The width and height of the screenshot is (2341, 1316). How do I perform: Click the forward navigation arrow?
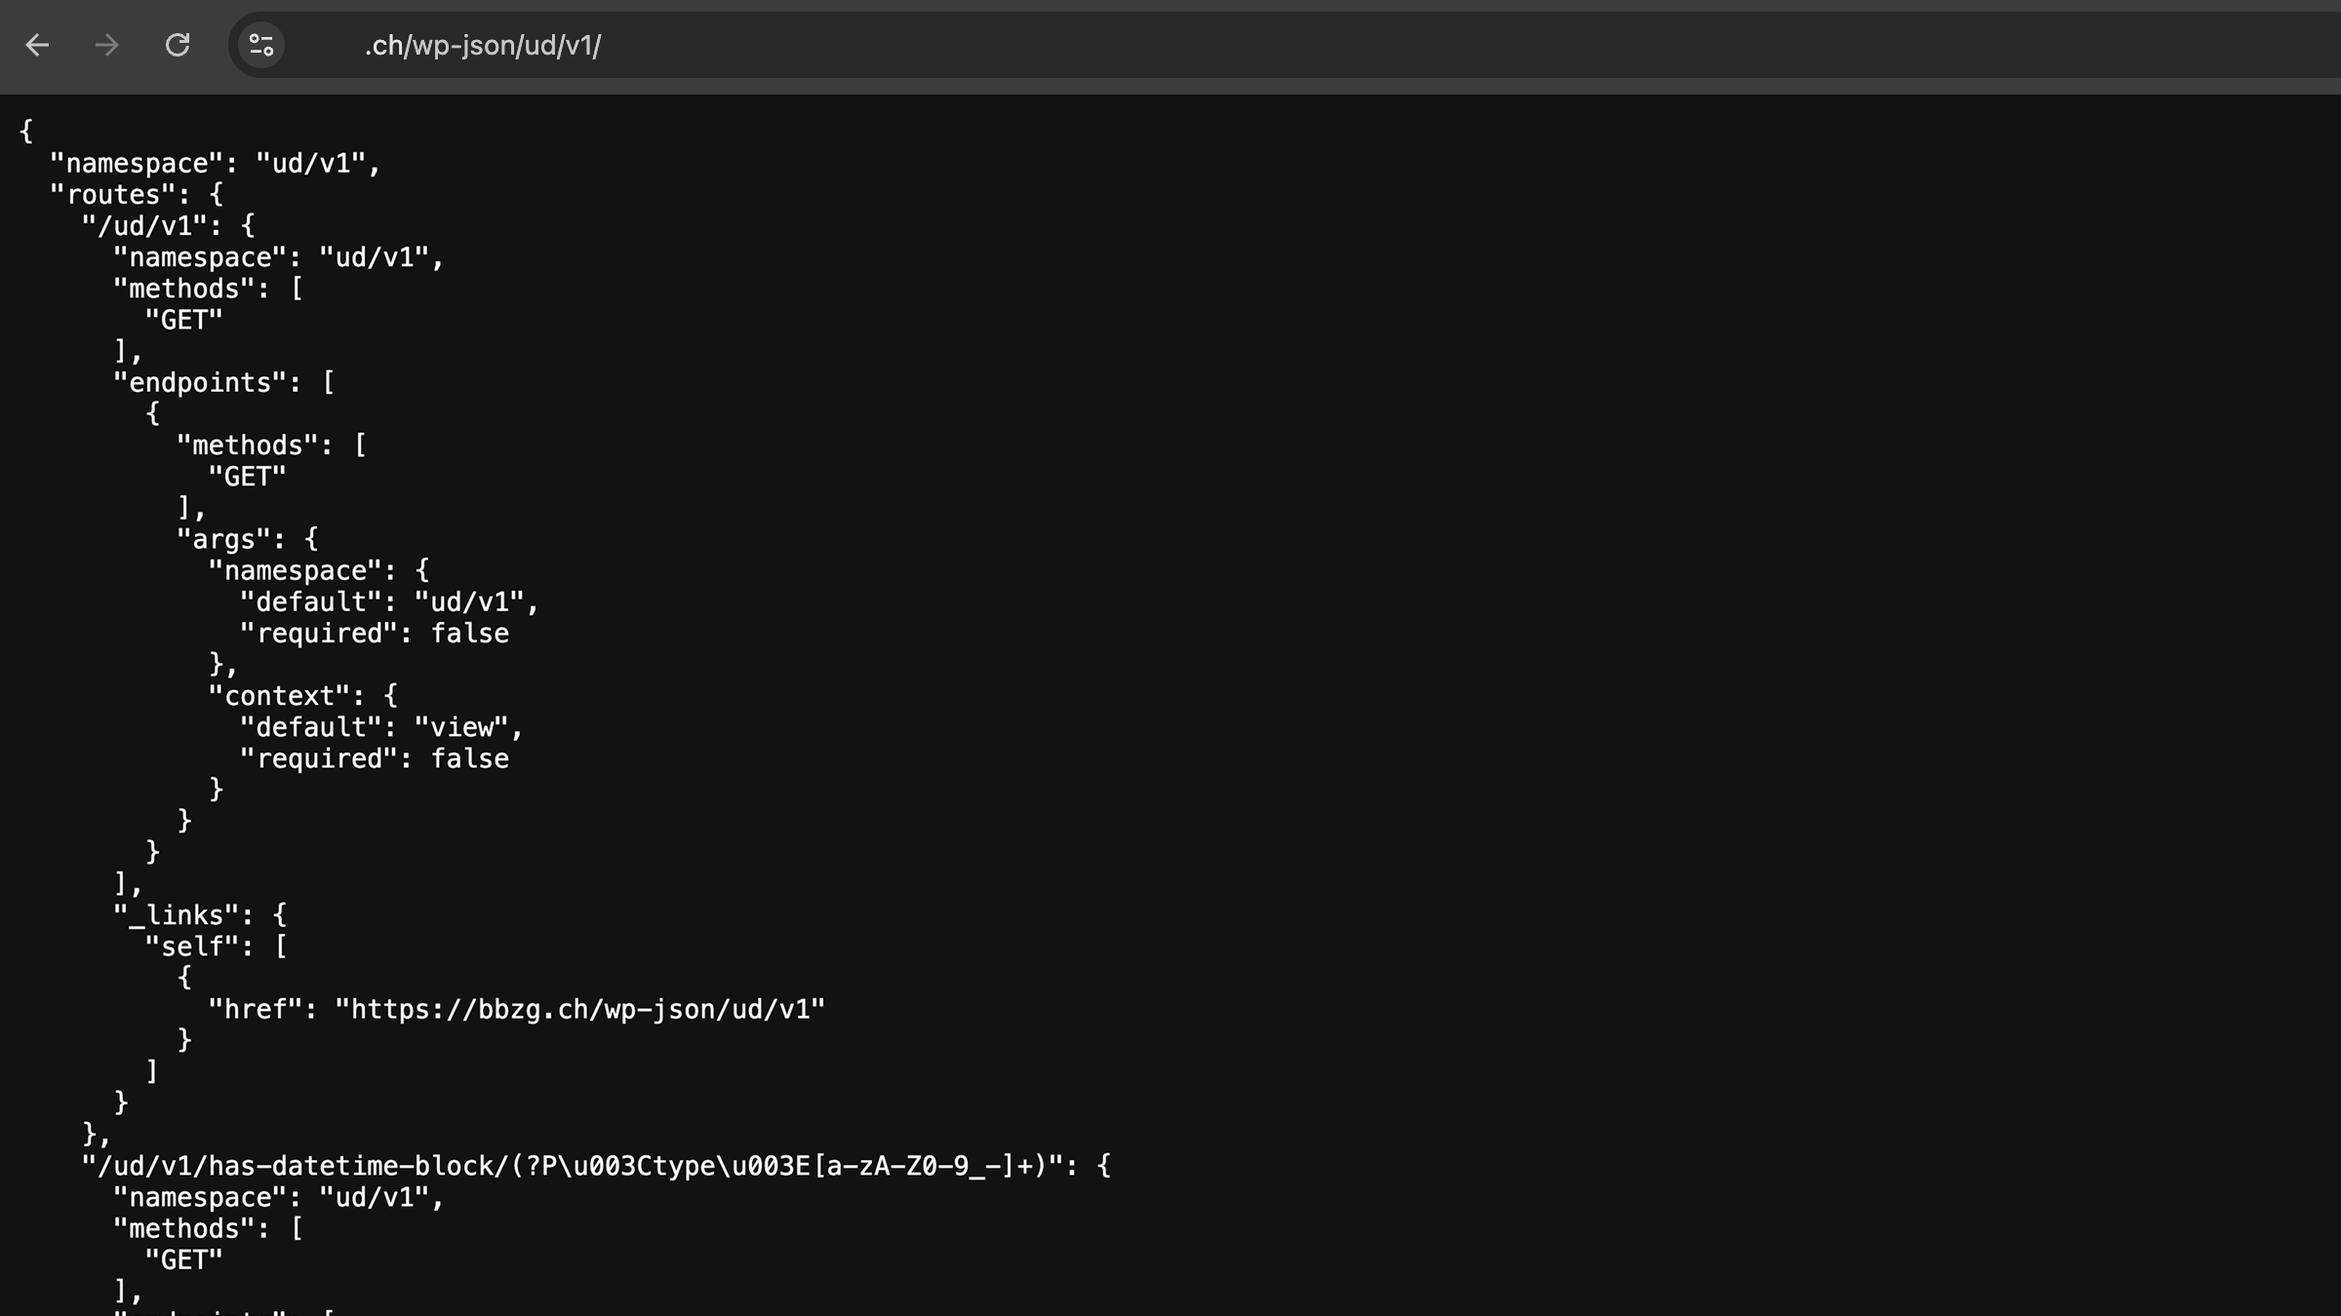107,45
